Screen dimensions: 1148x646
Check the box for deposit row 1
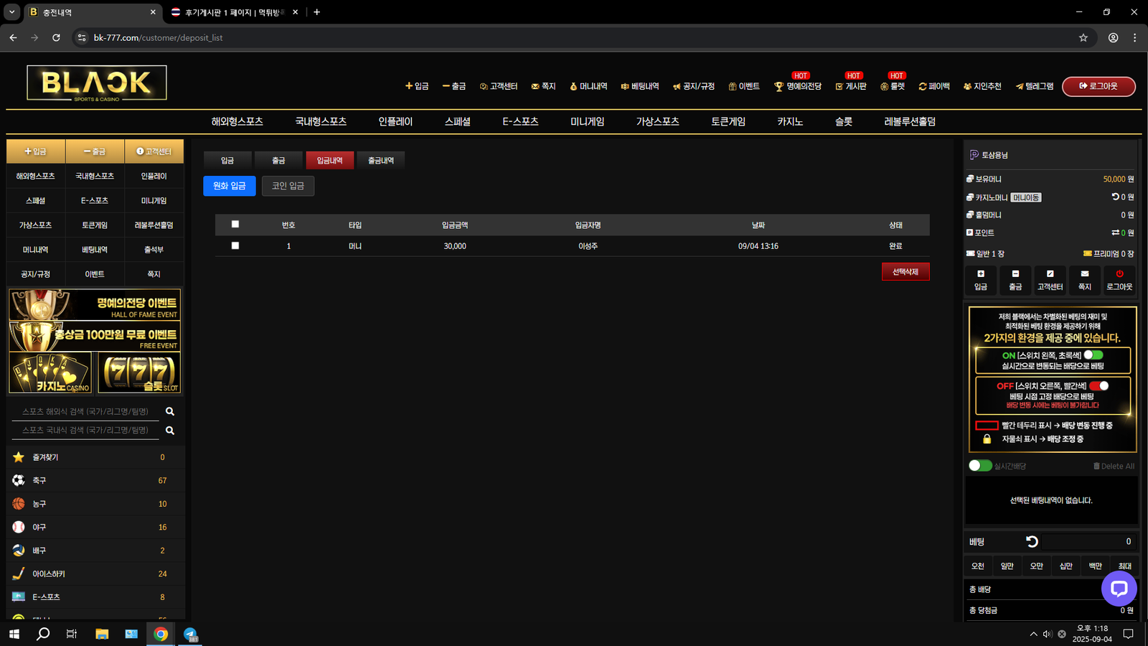235,245
